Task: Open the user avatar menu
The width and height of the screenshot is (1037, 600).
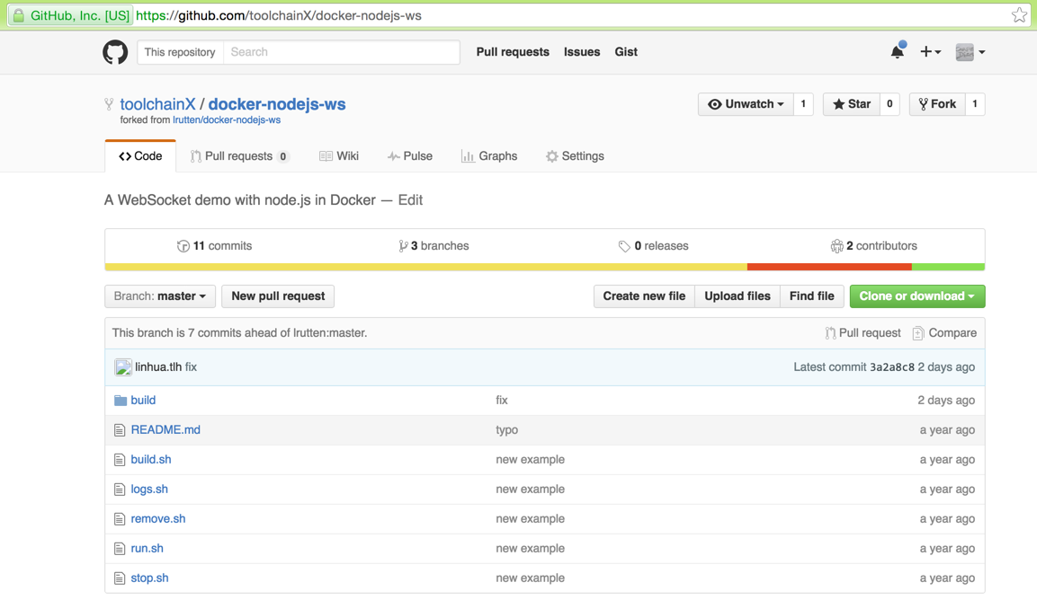Action: point(970,51)
